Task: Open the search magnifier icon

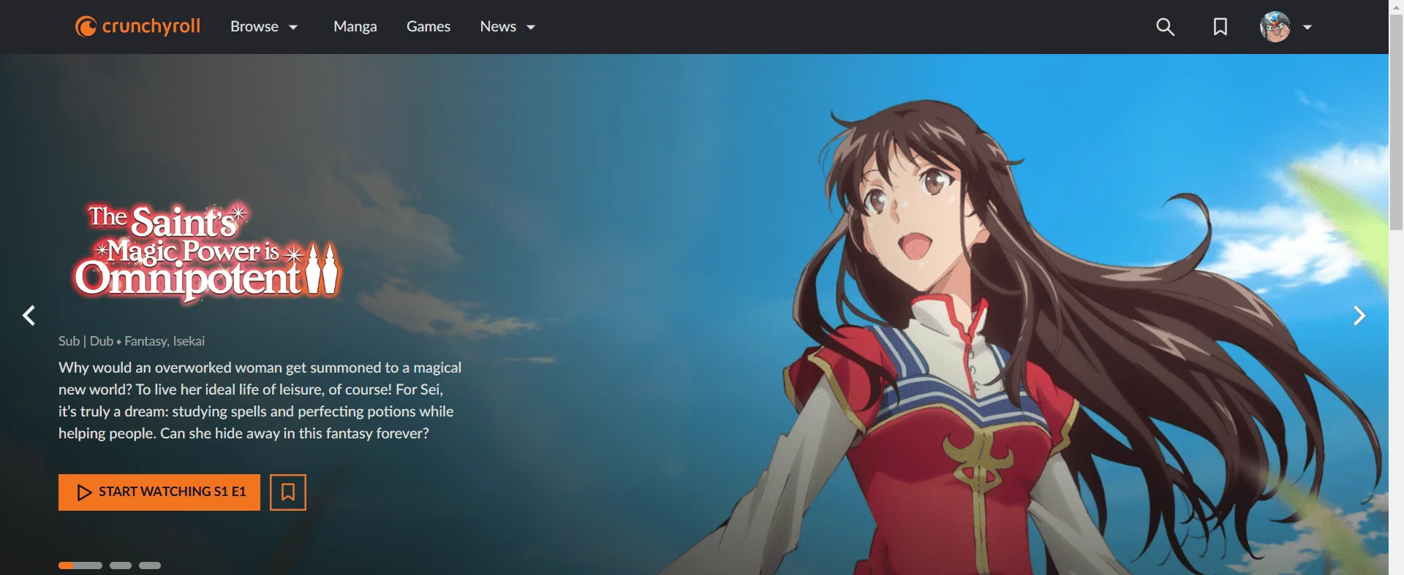Action: click(1165, 27)
